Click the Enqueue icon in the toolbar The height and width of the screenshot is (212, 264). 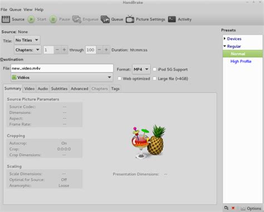[x=77, y=20]
